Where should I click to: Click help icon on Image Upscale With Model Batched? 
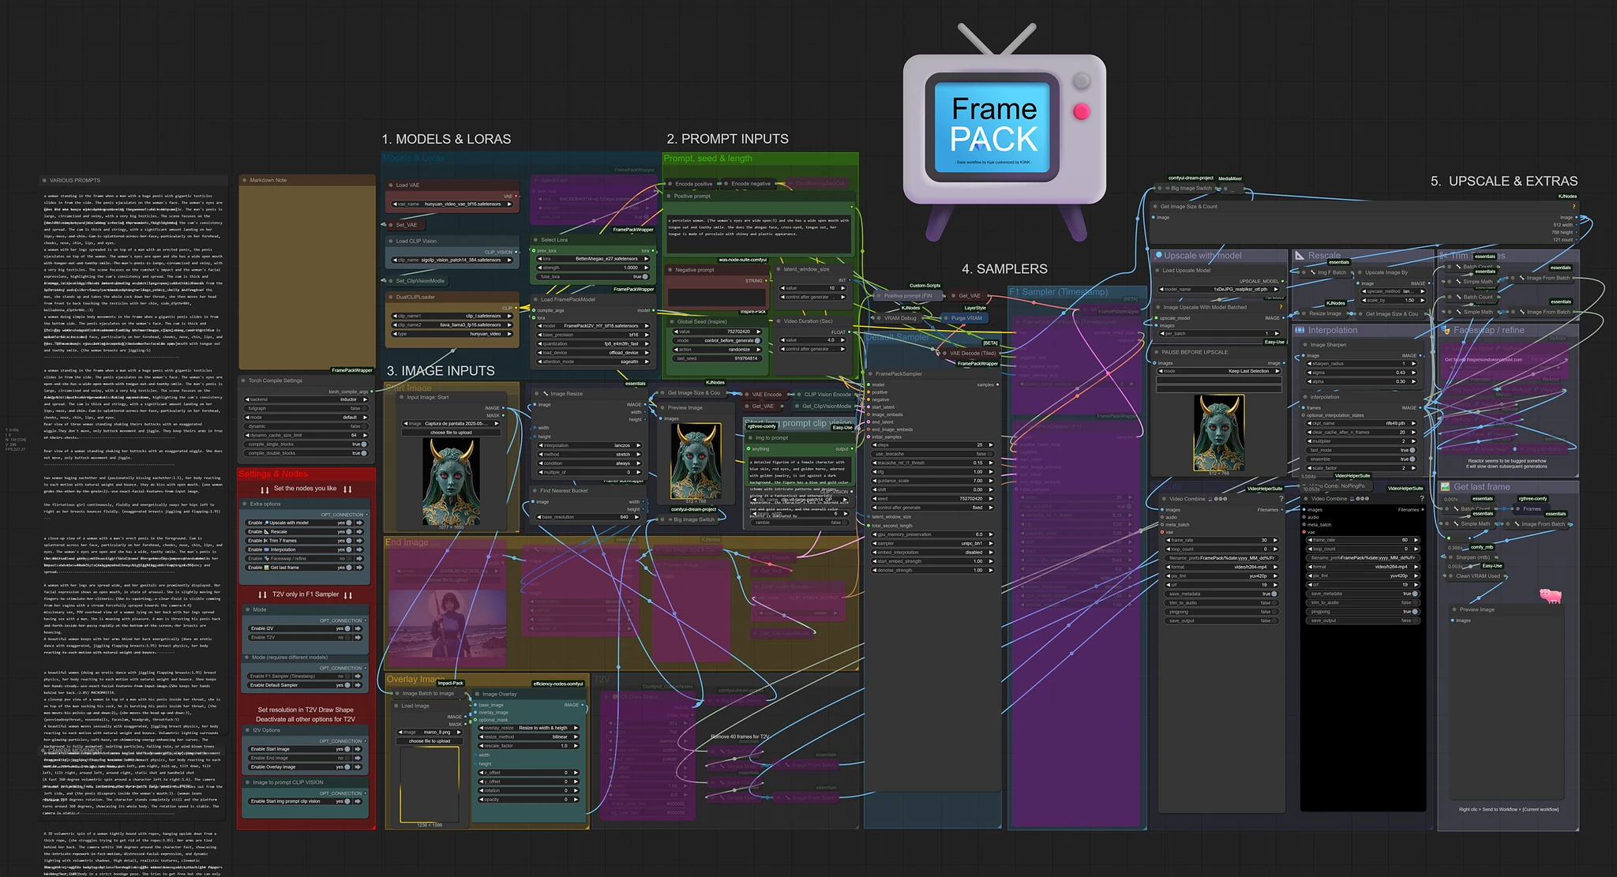click(1281, 307)
